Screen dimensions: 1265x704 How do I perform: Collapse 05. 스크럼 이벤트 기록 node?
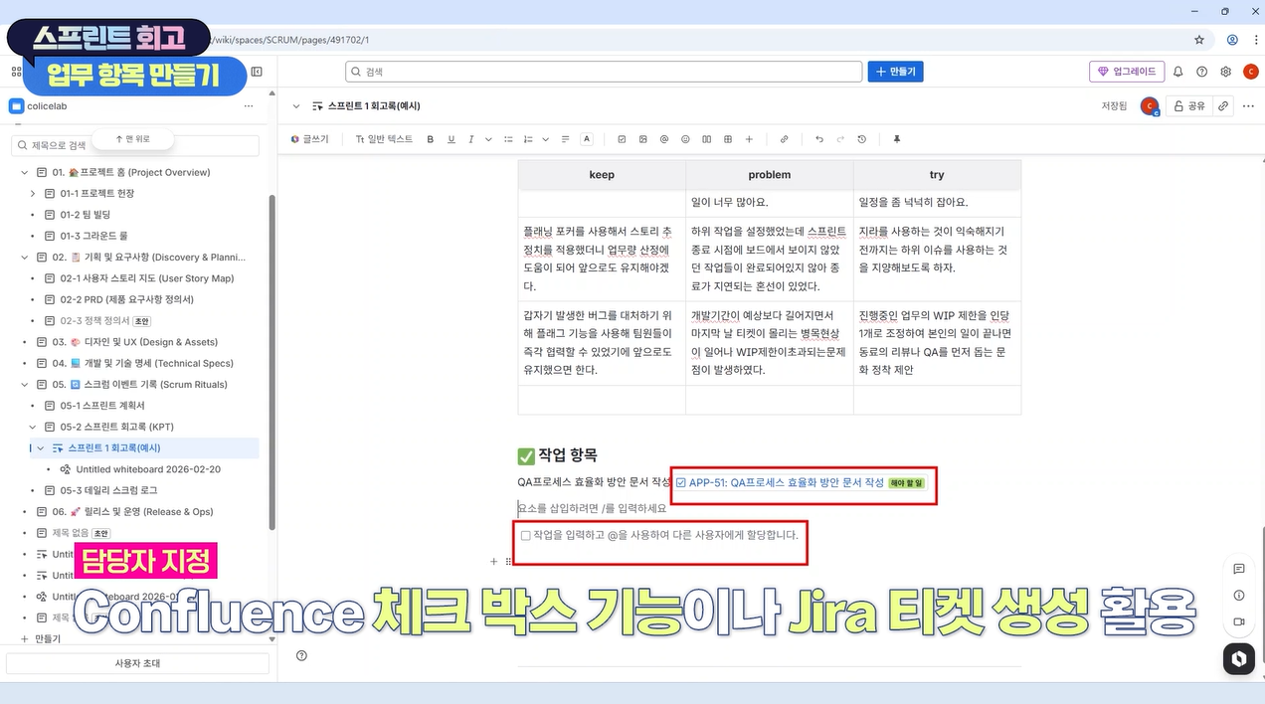26,384
